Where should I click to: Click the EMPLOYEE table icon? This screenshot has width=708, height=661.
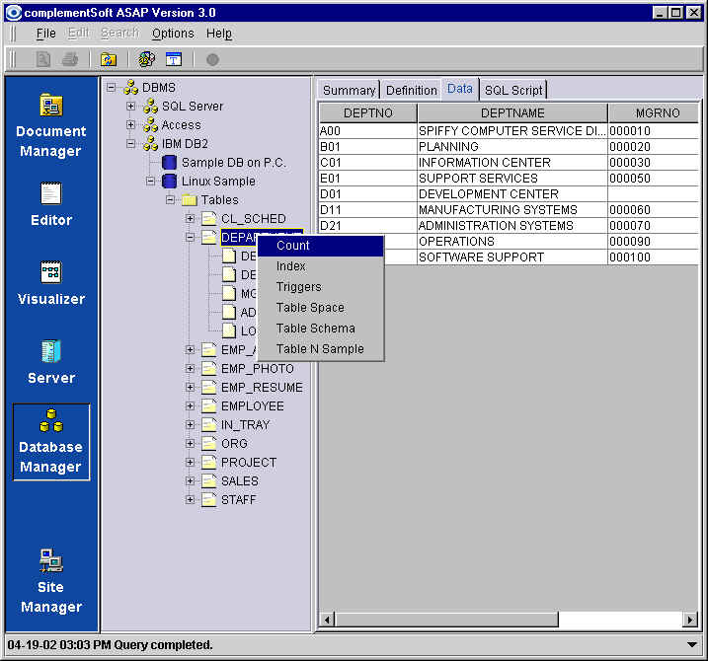(x=208, y=405)
